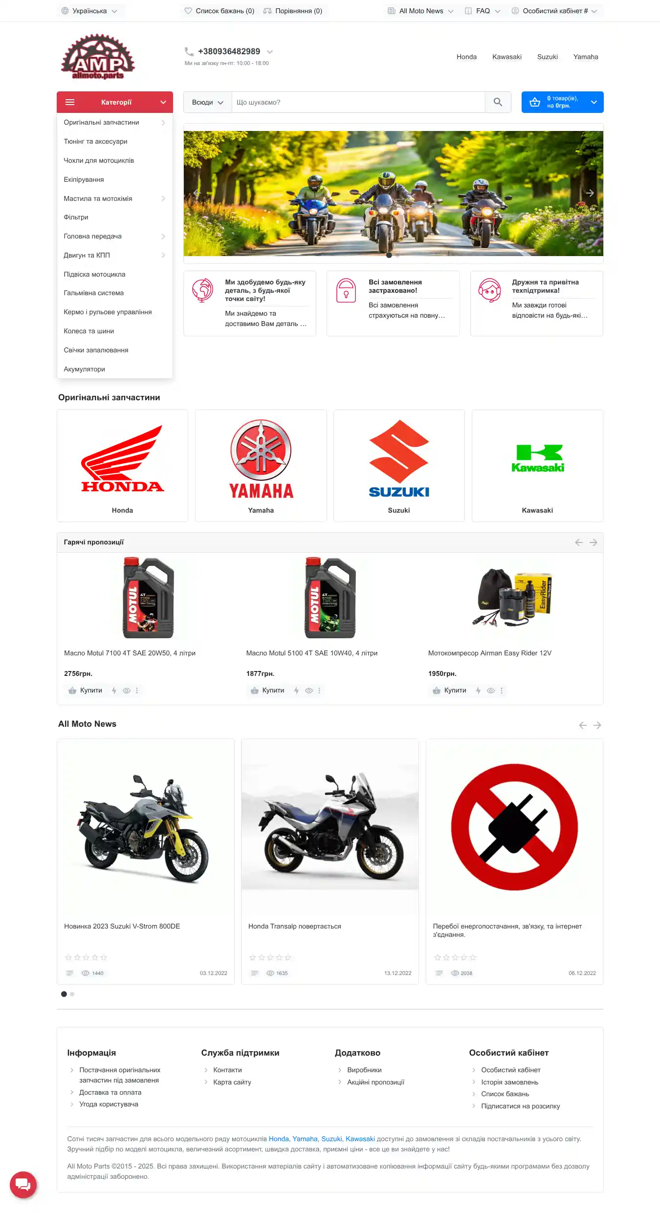The image size is (660, 1213).
Task: Show the previous banner with the left arrow
Action: coord(197,193)
